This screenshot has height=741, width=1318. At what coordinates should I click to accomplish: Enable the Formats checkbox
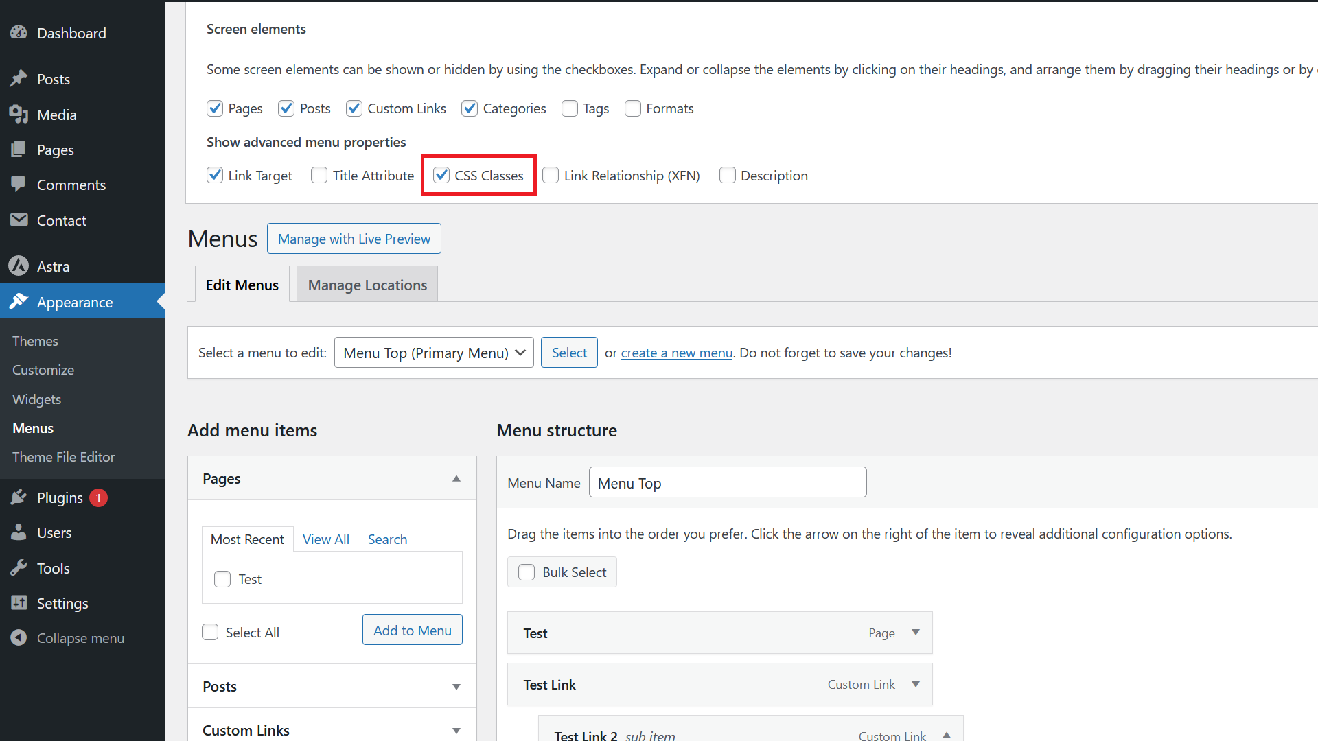(x=633, y=108)
